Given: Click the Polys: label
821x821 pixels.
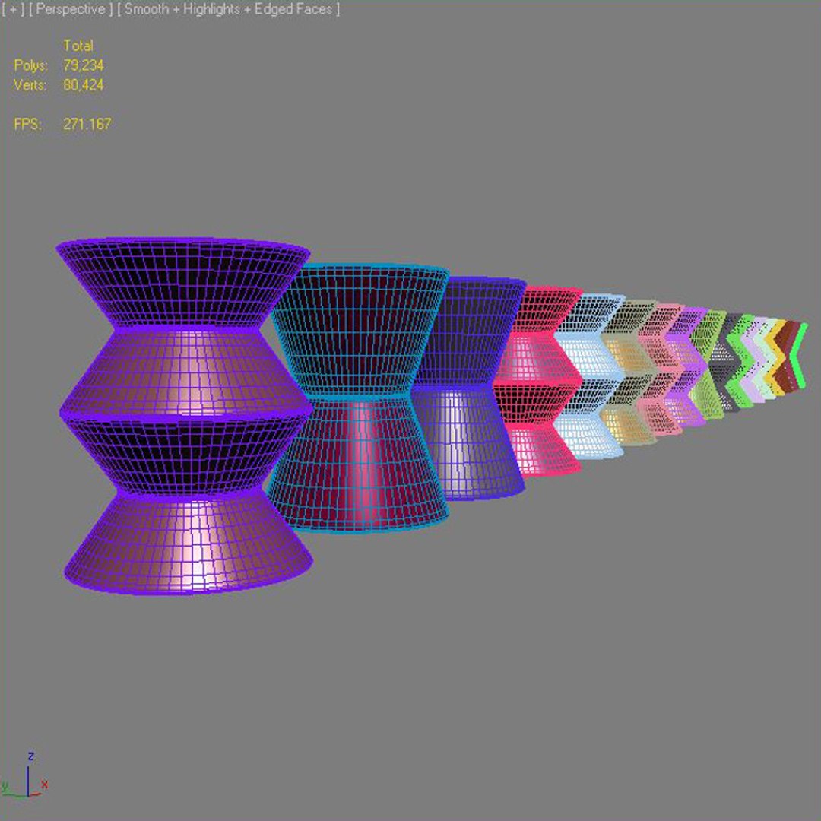Looking at the screenshot, I should click(30, 65).
